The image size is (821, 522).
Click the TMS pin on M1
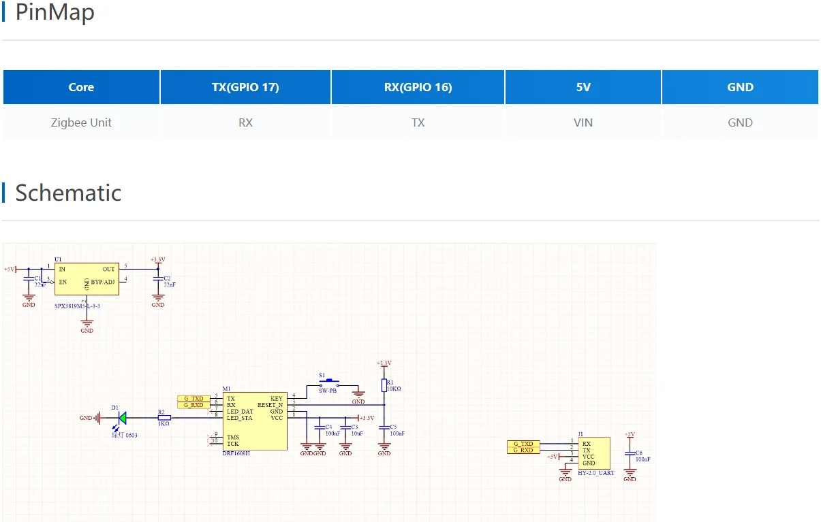(233, 438)
